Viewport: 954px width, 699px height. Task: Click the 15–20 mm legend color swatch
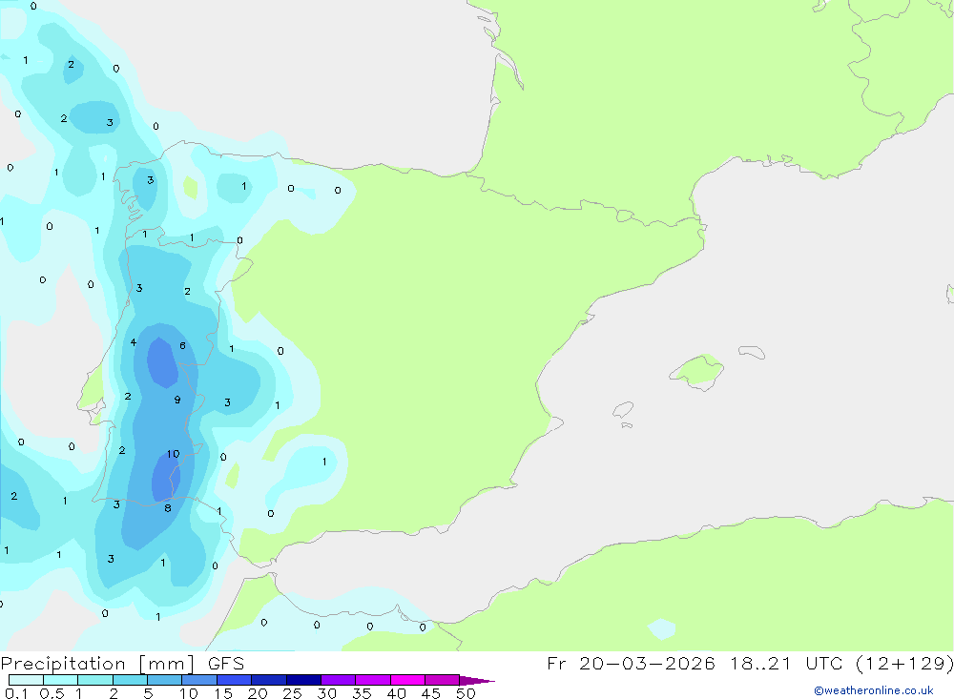(x=235, y=680)
